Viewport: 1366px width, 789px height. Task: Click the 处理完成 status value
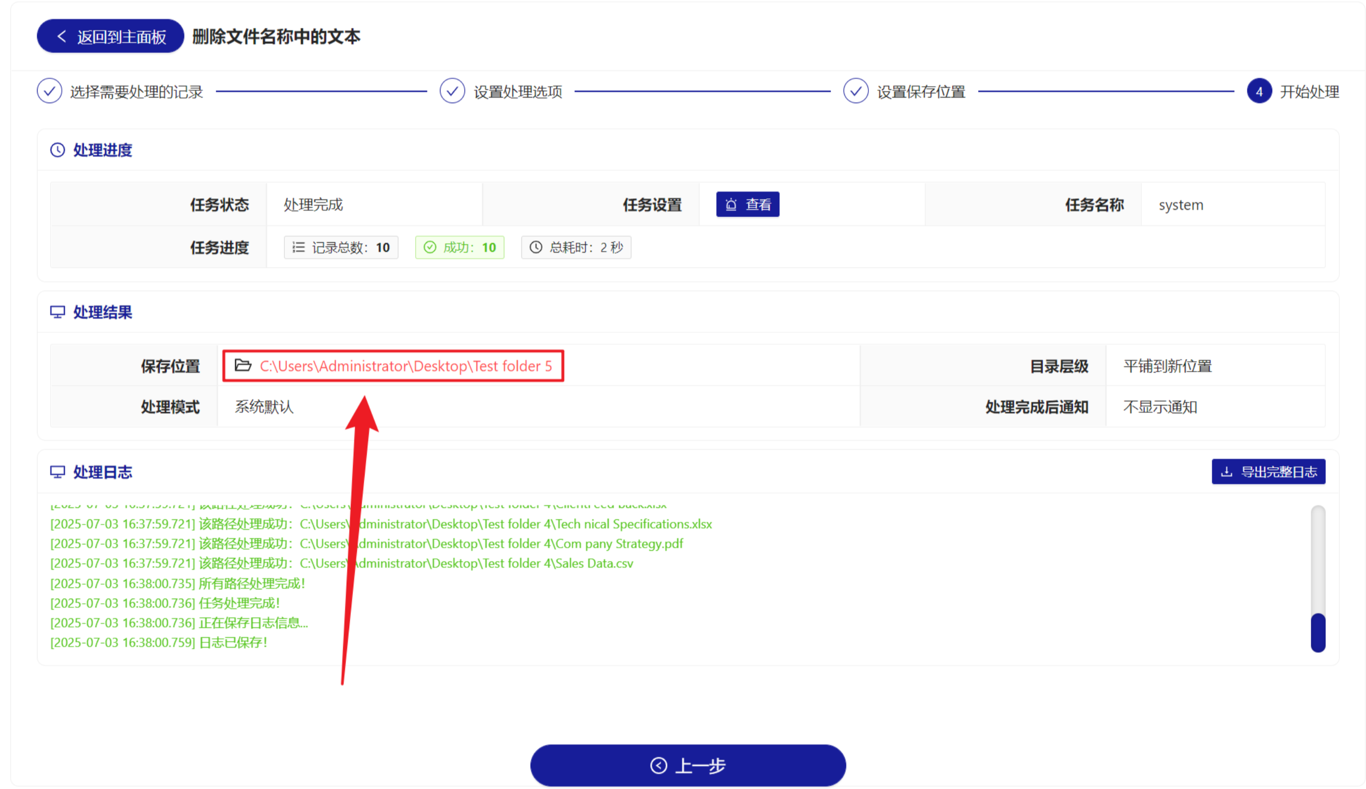coord(313,205)
